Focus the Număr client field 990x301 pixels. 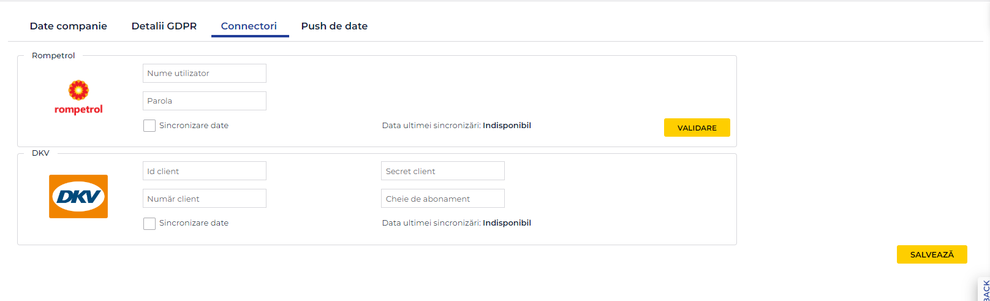pyautogui.click(x=205, y=199)
